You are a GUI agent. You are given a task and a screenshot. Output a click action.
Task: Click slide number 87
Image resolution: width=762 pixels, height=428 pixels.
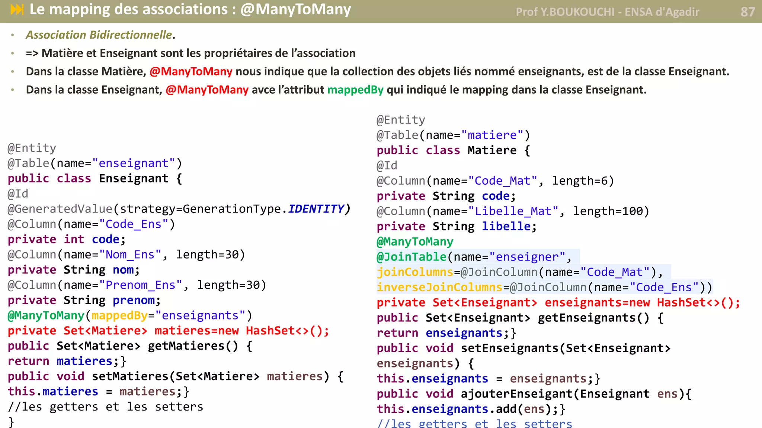747,12
